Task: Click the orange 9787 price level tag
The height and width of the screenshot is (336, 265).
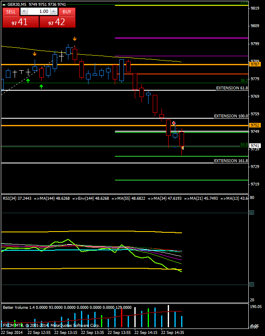Action: pyautogui.click(x=255, y=64)
